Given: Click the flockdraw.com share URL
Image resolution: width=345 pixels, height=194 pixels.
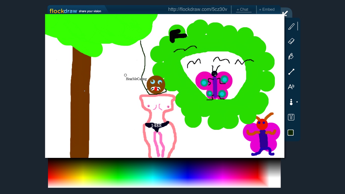Looking at the screenshot, I should click(198, 10).
